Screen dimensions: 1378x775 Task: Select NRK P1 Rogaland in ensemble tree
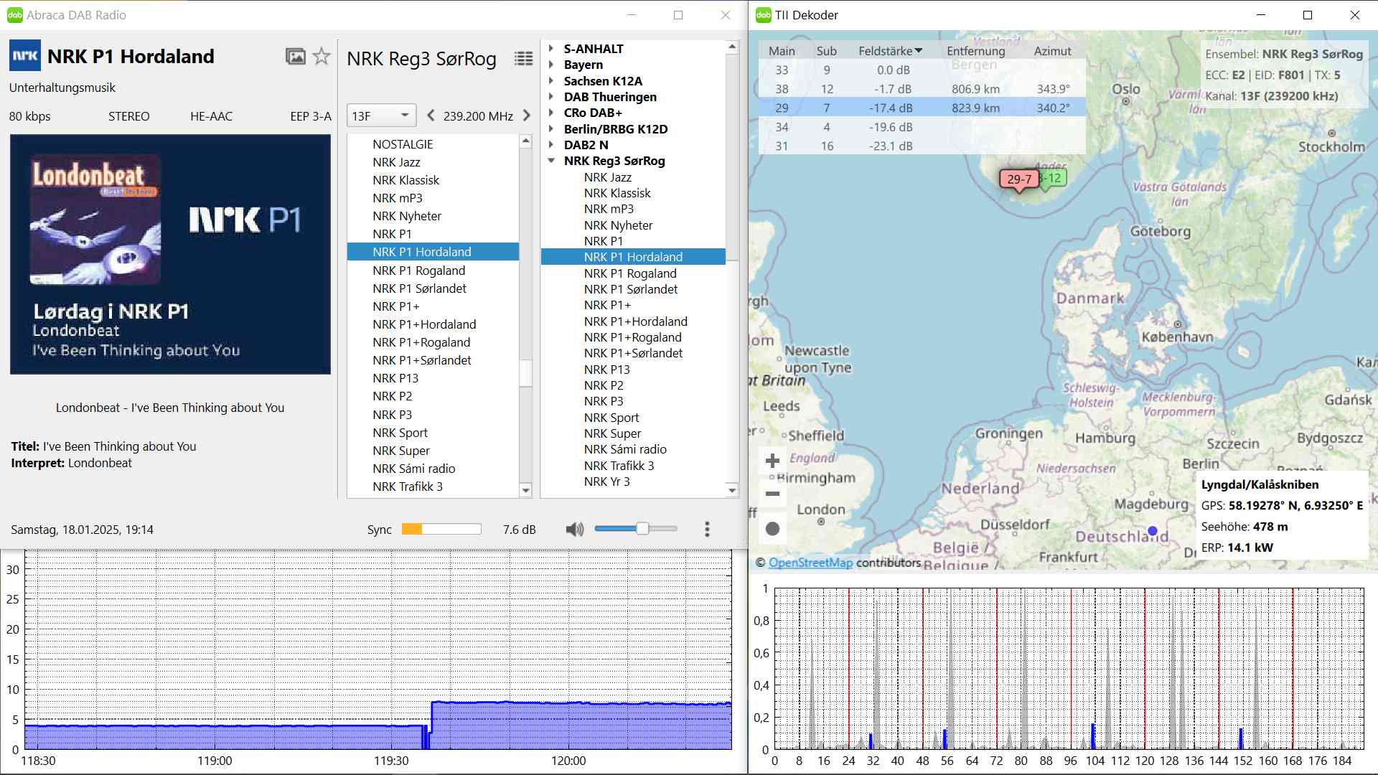[x=629, y=273]
